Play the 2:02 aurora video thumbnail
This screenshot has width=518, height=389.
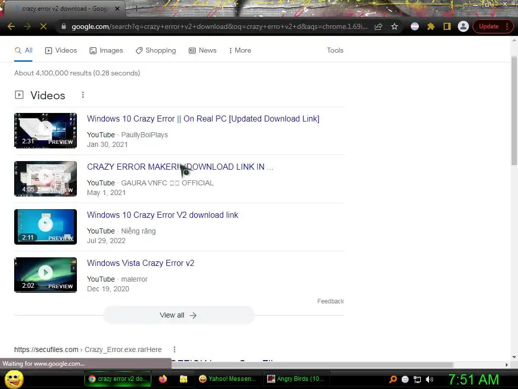[x=46, y=275]
